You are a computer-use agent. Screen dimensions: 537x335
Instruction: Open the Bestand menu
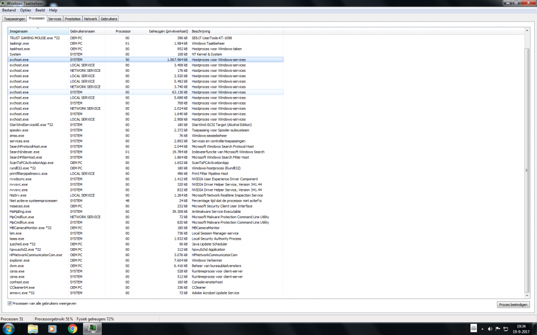(9, 10)
